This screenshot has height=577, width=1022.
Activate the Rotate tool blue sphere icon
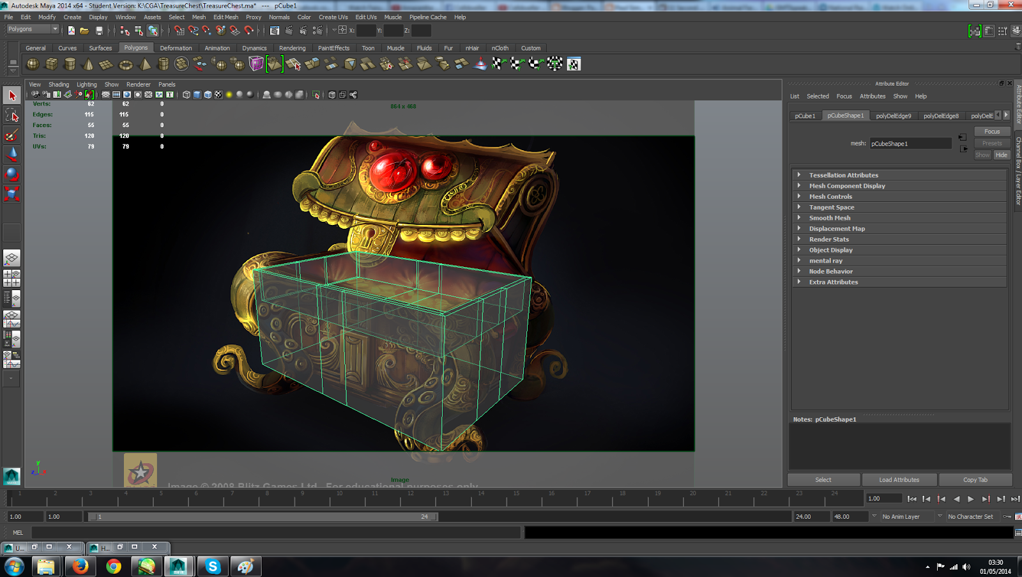tap(11, 174)
